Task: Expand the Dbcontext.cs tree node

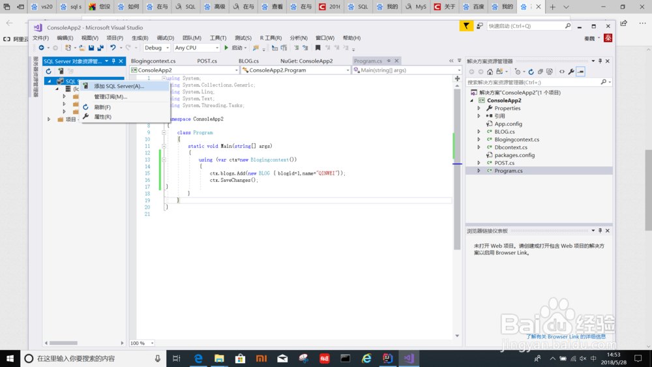Action: (x=479, y=147)
